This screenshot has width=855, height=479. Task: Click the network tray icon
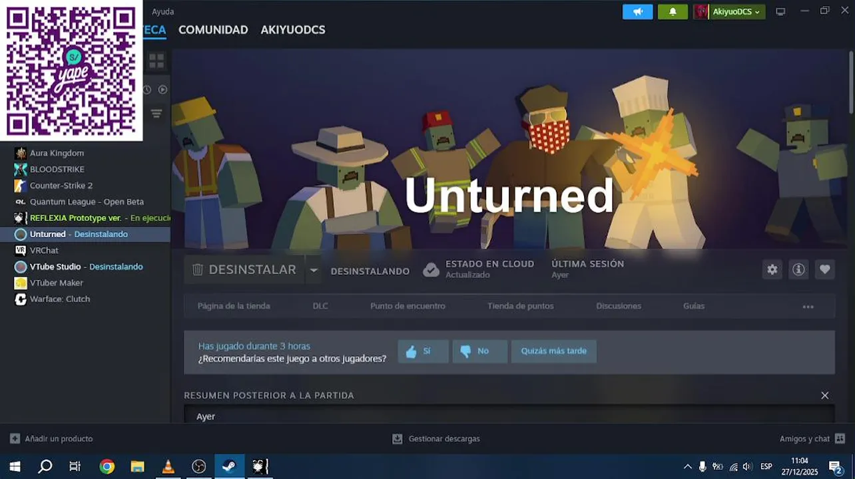point(733,466)
